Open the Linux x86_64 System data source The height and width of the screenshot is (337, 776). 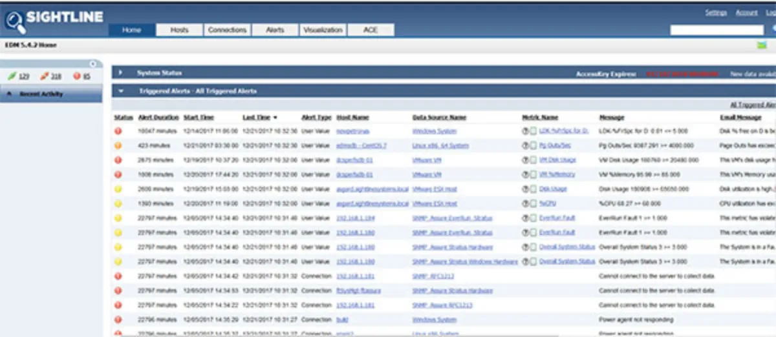click(x=440, y=145)
